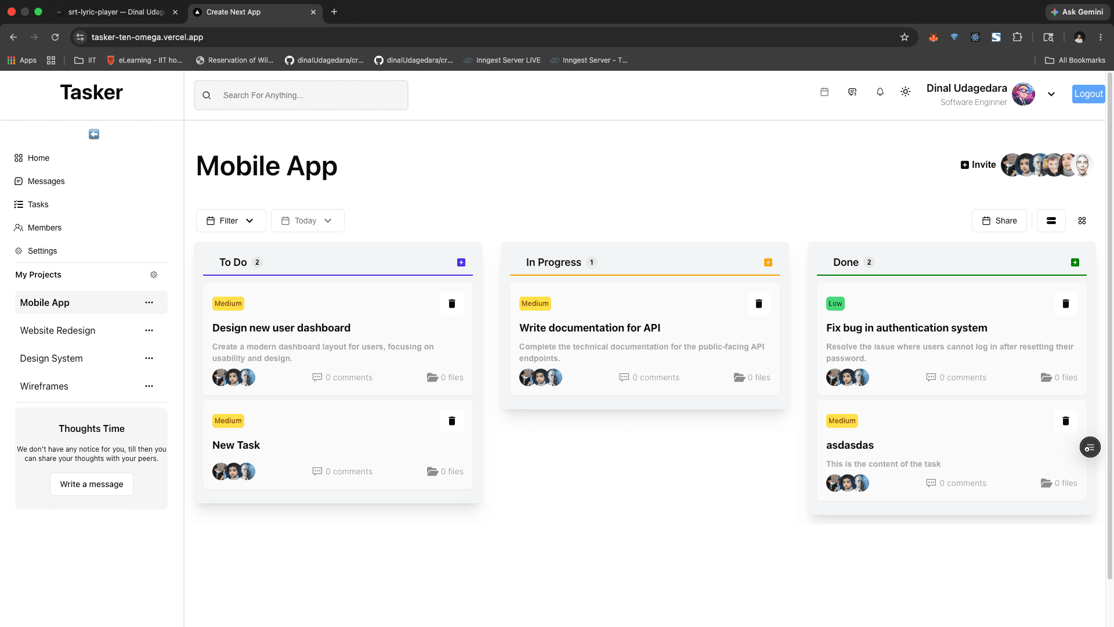The width and height of the screenshot is (1114, 627).
Task: Open the Filter dropdown
Action: [231, 221]
